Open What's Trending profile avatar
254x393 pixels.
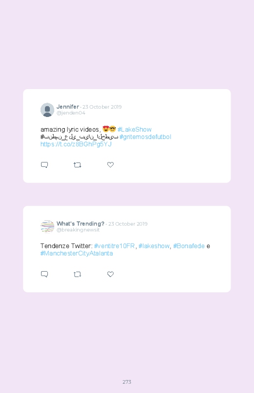pyautogui.click(x=47, y=227)
